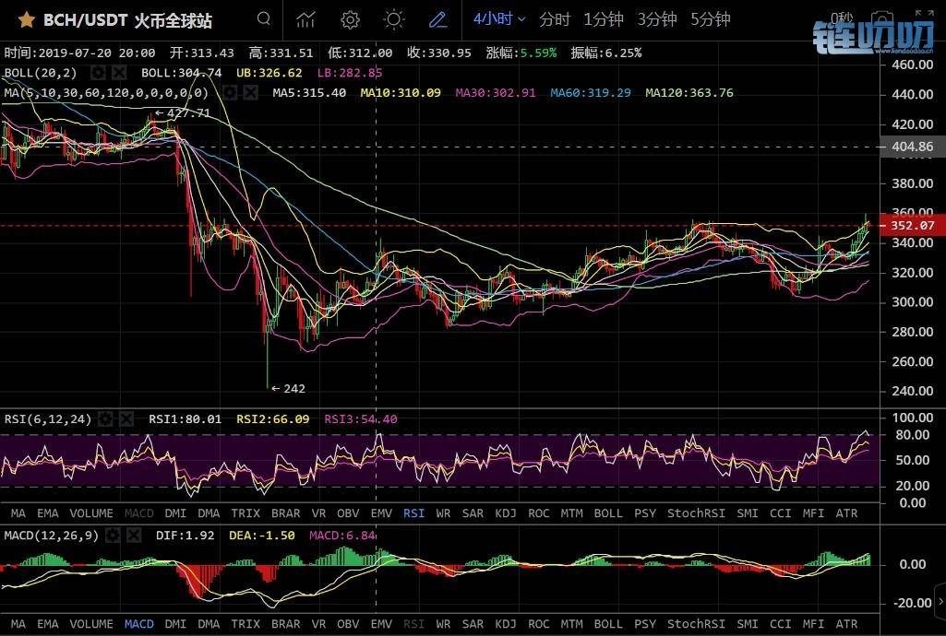Image resolution: width=946 pixels, height=636 pixels.
Task: Select VR in the RSI panel's indicator tabs
Action: coord(318,513)
